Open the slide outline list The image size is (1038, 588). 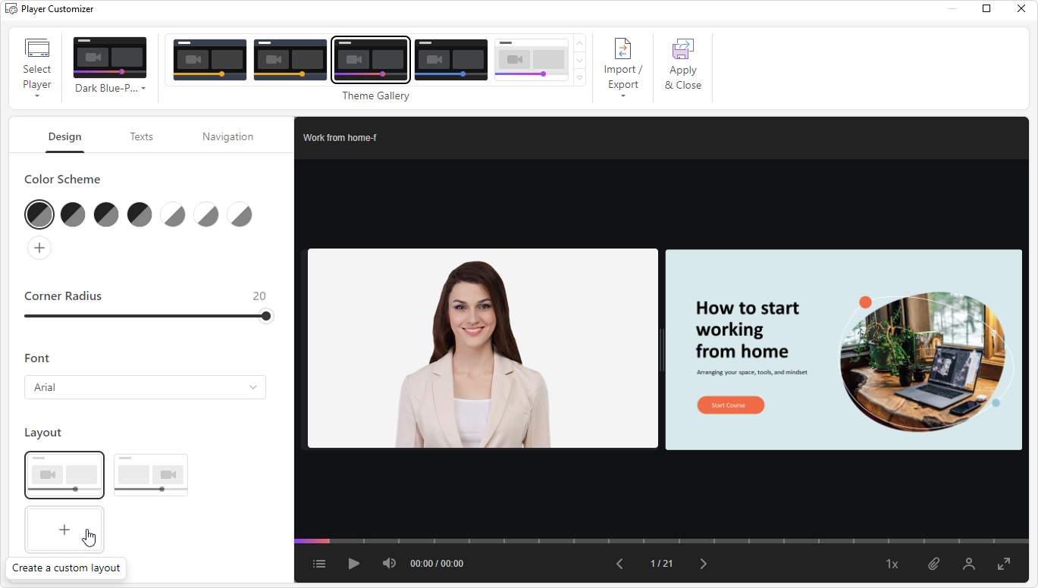319,564
